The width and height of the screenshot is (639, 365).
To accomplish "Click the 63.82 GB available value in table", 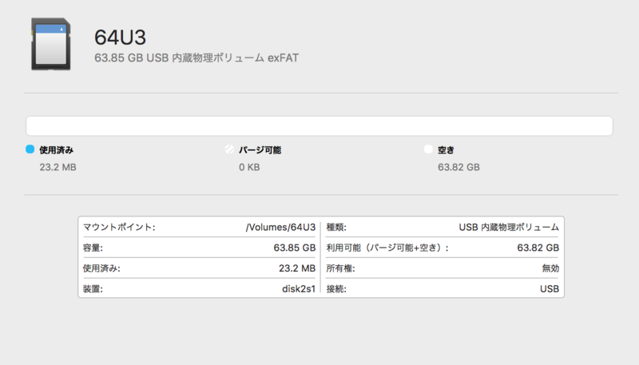I will [x=538, y=248].
